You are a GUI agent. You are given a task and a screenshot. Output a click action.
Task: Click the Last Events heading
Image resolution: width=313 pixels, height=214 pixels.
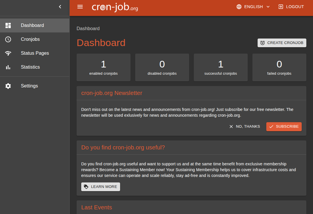point(97,207)
